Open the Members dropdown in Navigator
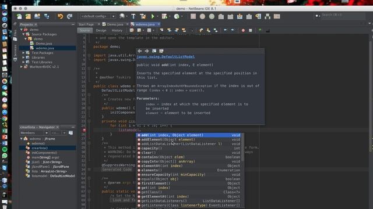Image resolution: width=373 pixels, height=209 pixels. point(34,133)
